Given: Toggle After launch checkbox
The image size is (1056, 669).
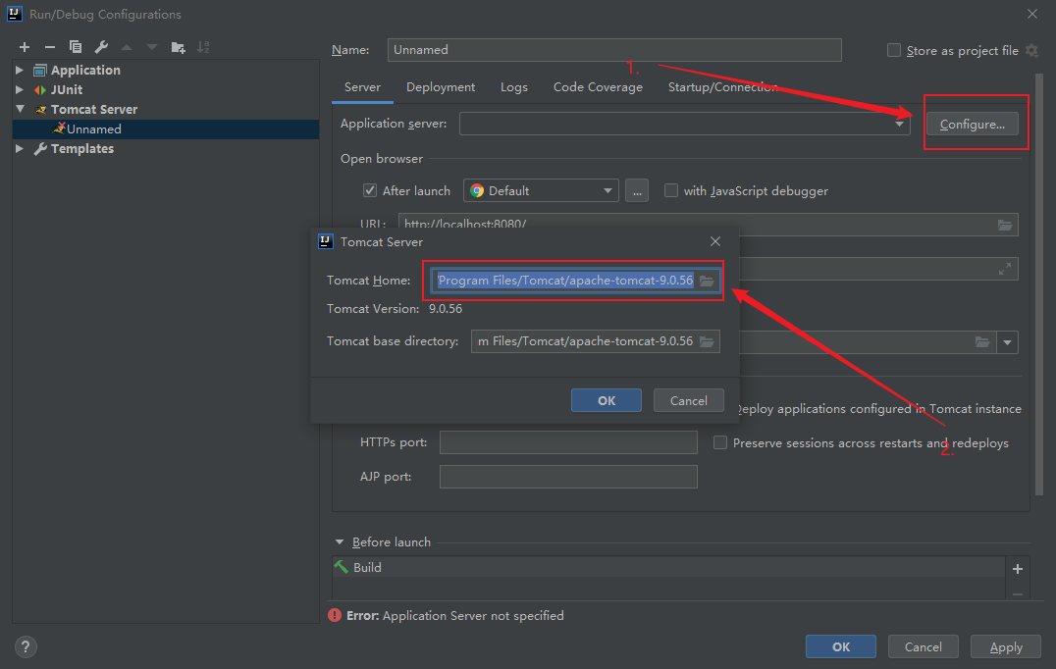Looking at the screenshot, I should pos(370,190).
